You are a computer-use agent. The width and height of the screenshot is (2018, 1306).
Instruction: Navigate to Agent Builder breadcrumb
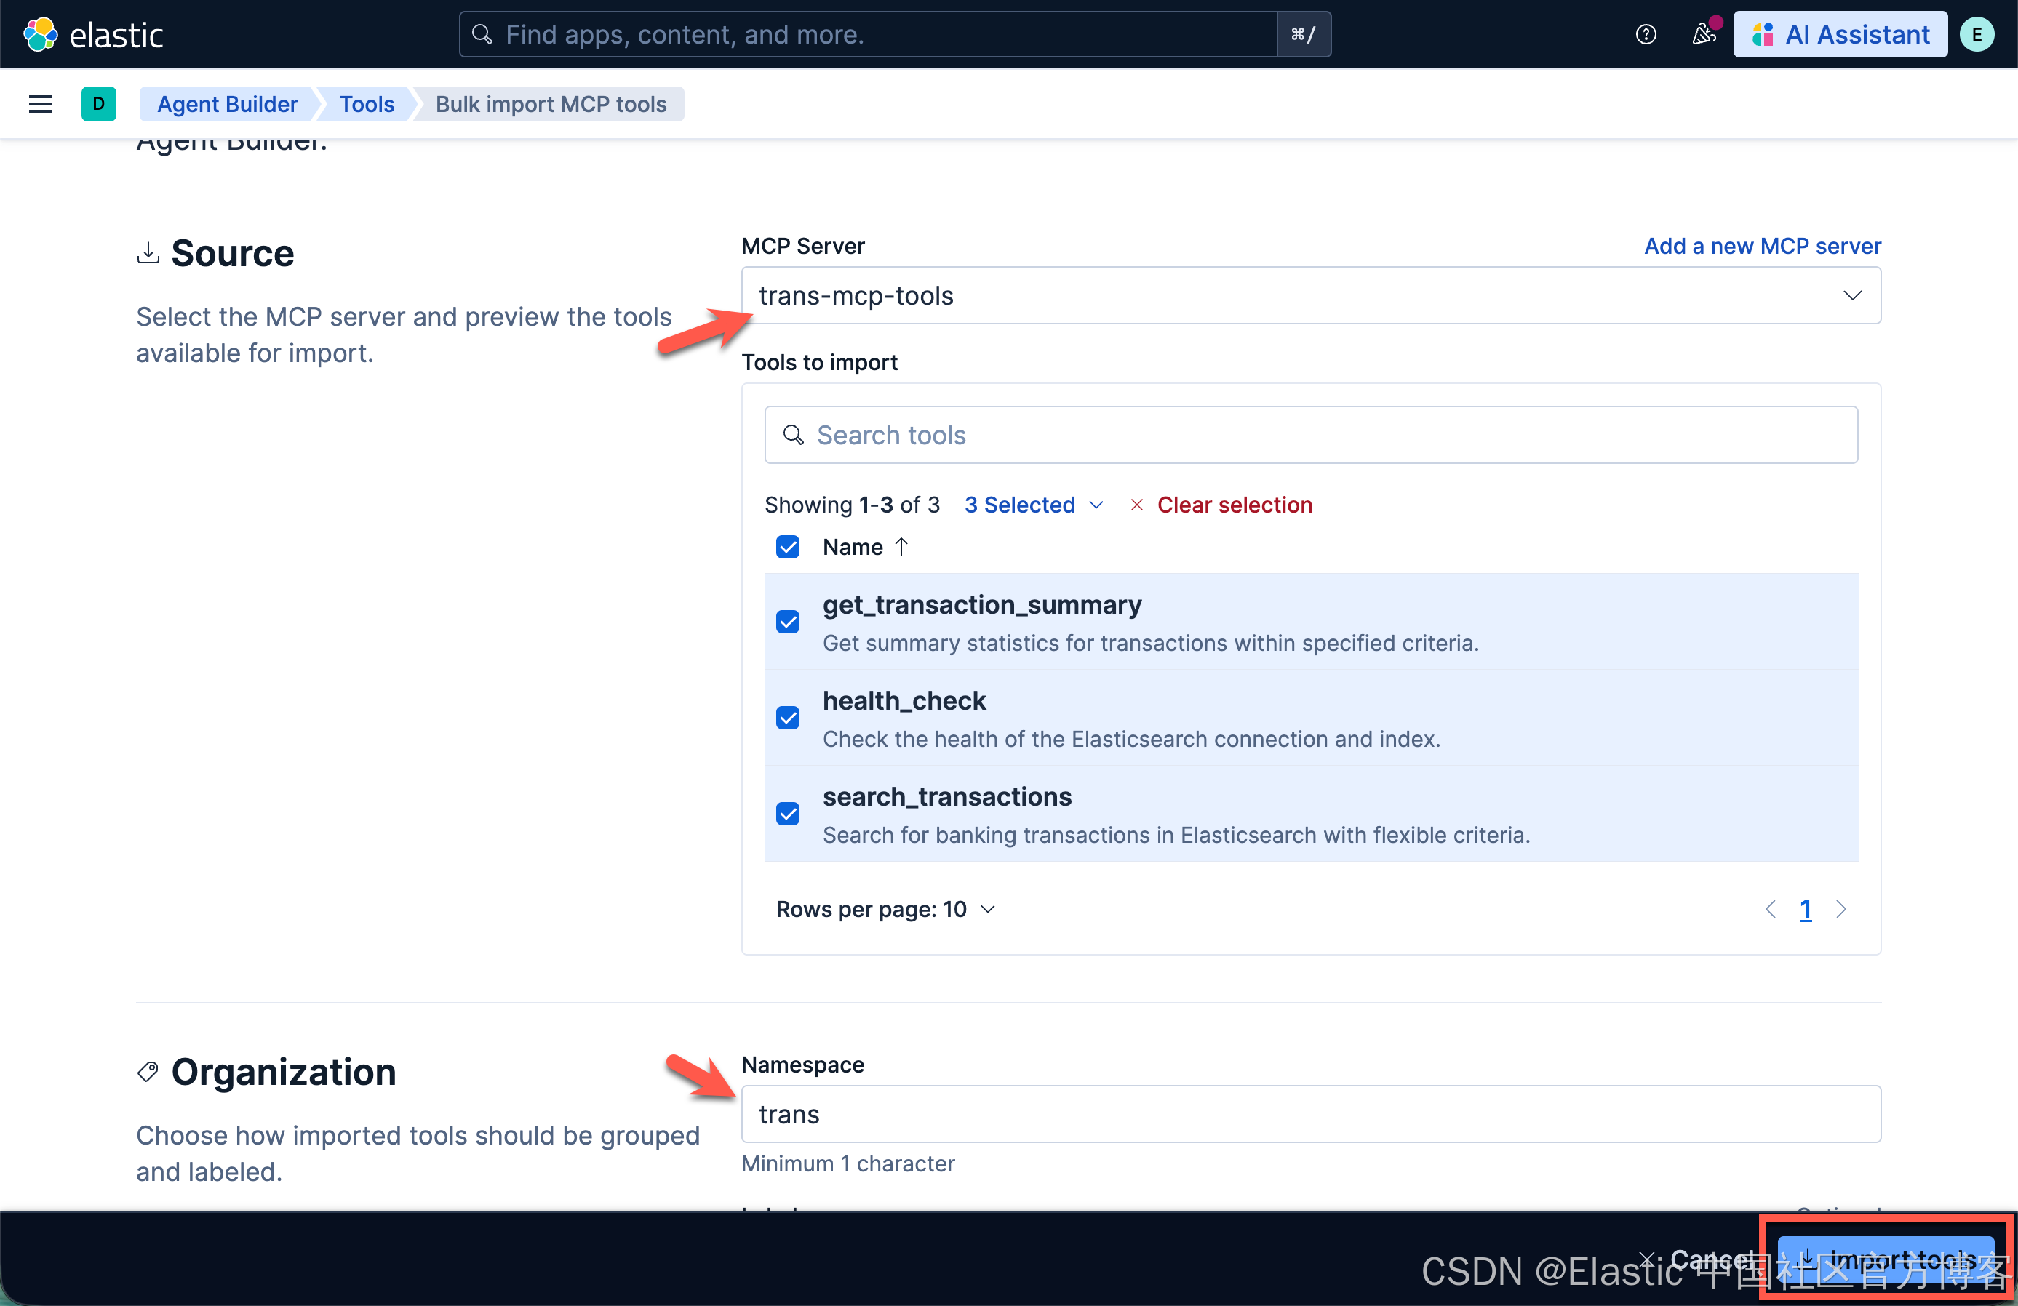227,104
